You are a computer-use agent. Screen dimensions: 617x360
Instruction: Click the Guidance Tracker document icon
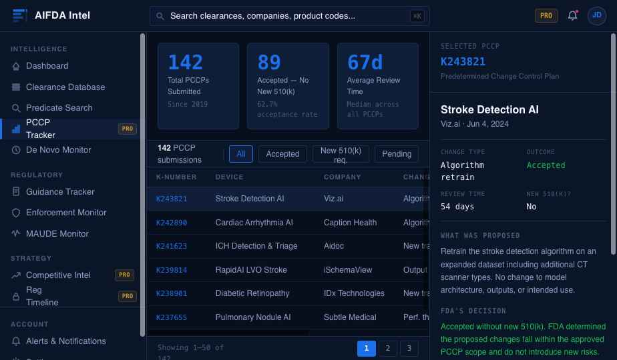pyautogui.click(x=16, y=191)
